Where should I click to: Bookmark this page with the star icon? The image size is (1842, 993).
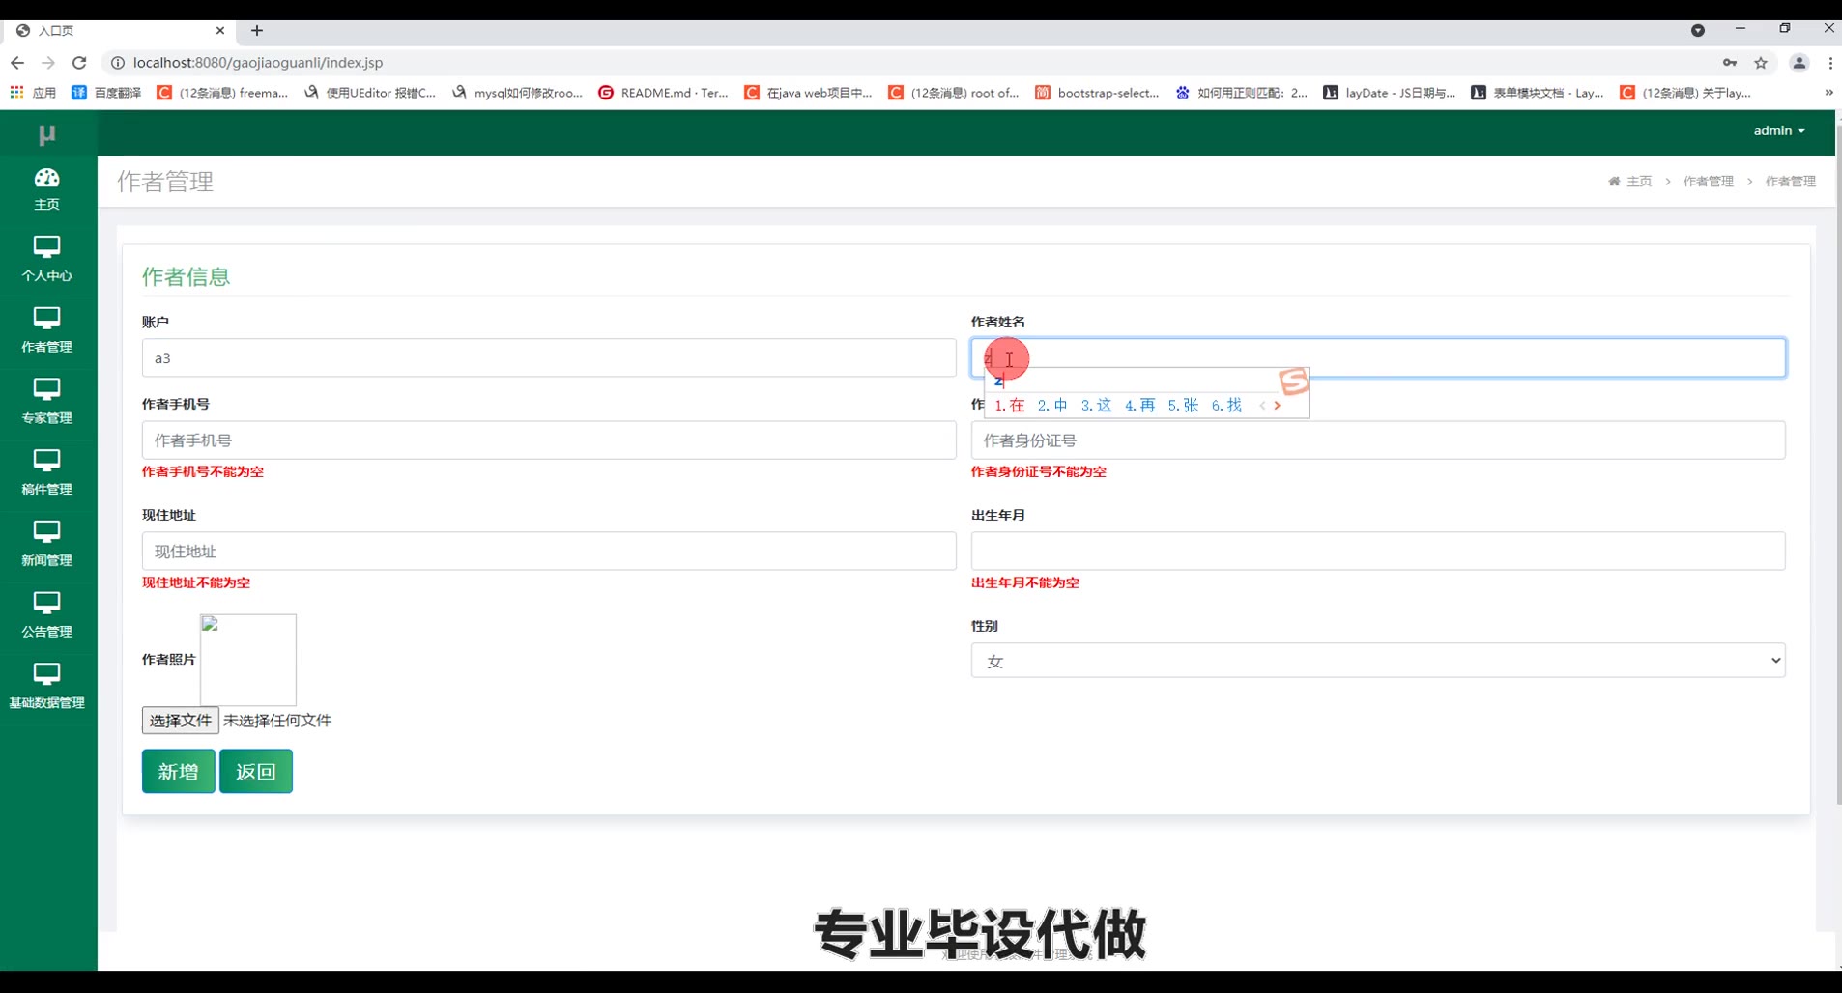[1761, 63]
